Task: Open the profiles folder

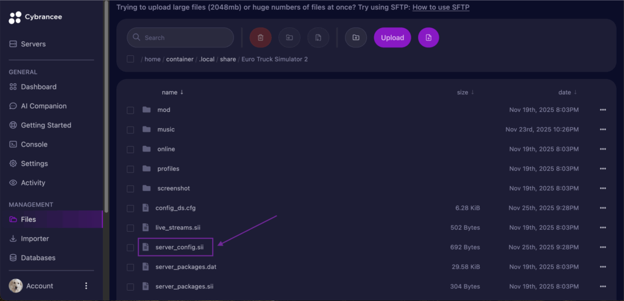Action: click(x=168, y=169)
